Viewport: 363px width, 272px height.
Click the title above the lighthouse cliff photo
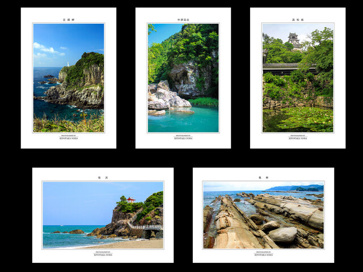[x=69, y=20]
